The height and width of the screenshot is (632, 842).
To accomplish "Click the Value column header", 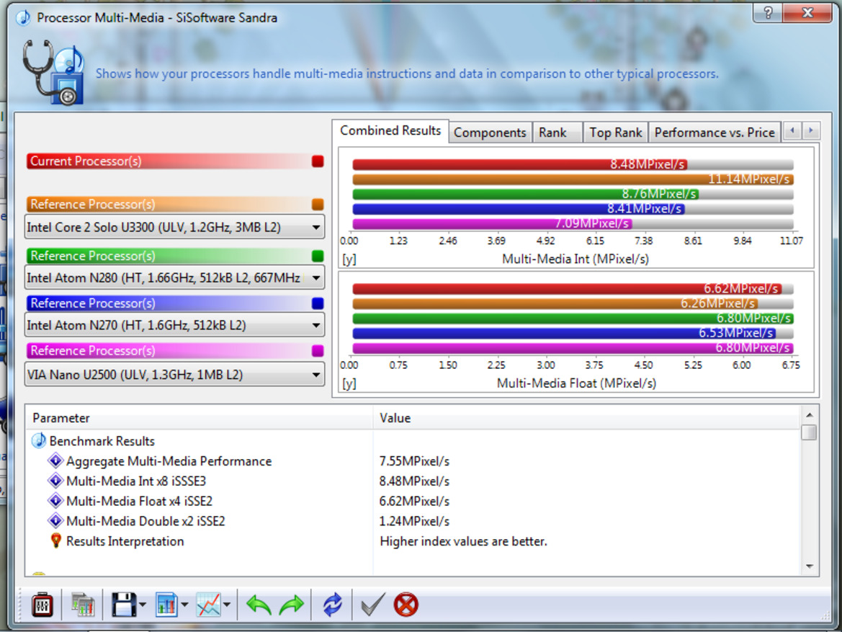I will point(586,418).
